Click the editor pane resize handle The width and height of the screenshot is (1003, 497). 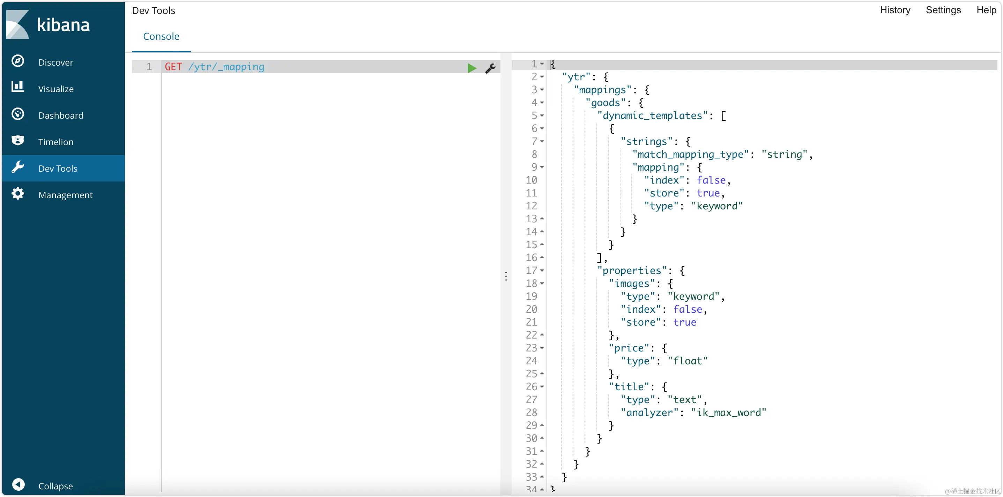(x=506, y=276)
